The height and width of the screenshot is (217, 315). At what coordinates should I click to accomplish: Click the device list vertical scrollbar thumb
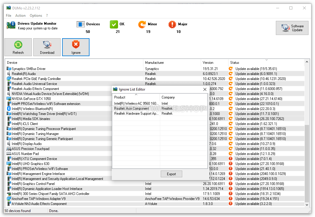307,163
